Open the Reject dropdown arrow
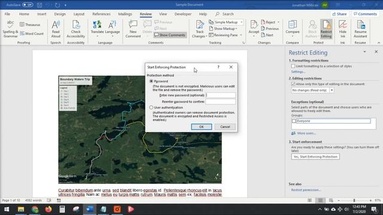The height and width of the screenshot is (215, 383). [x=278, y=22]
